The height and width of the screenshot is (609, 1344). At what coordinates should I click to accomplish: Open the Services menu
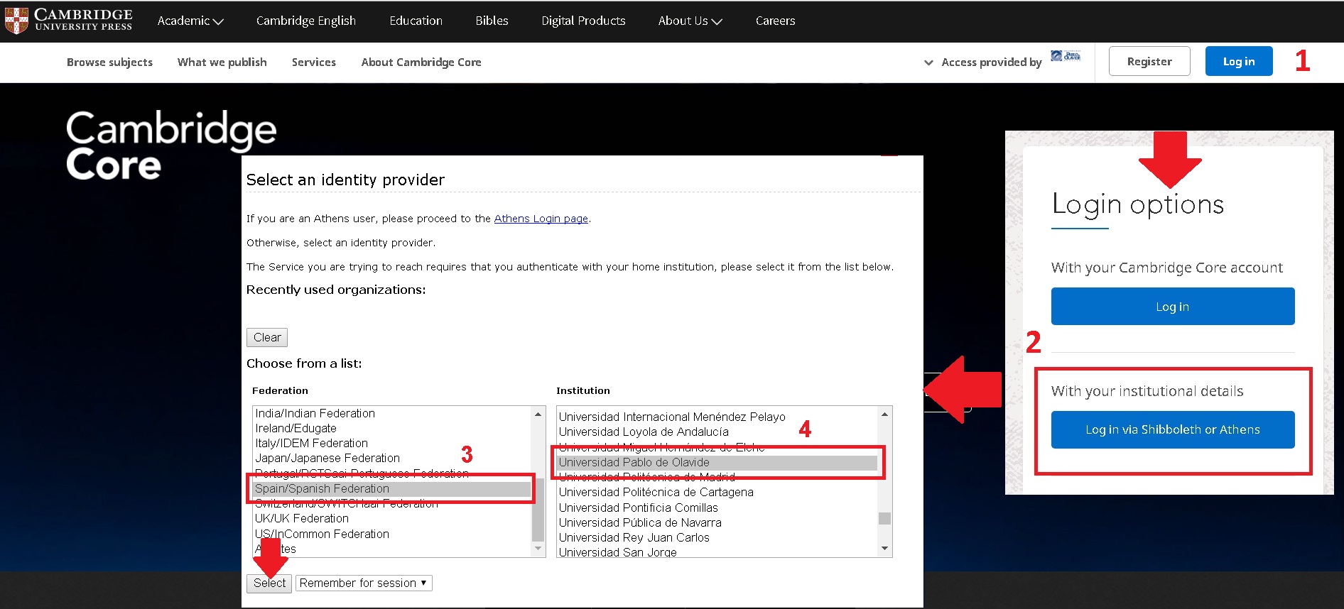[314, 62]
